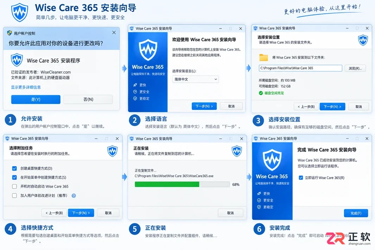
Task: Click the yellow folder icon in location window
Action: [263, 57]
